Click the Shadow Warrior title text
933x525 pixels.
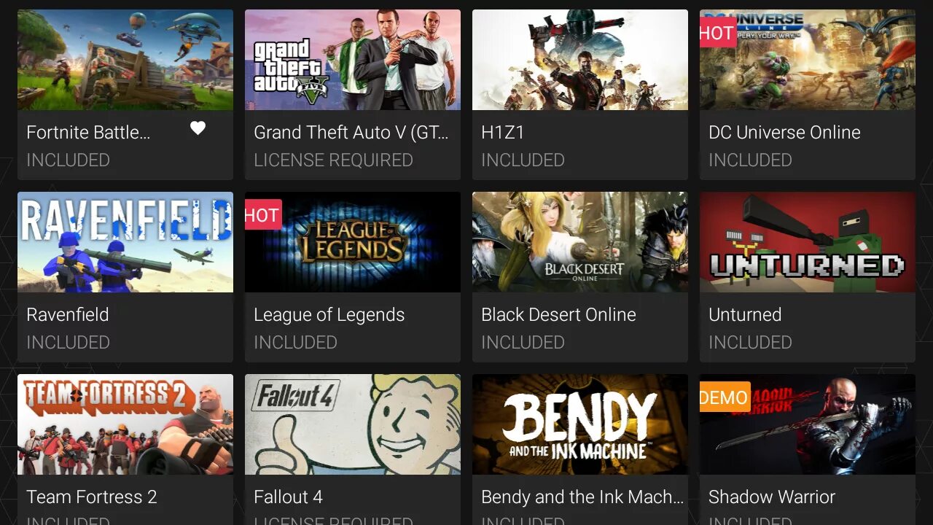(772, 497)
